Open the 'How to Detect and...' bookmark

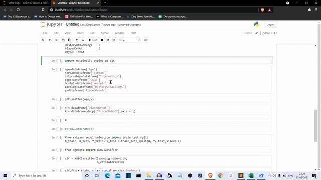click(48, 17)
